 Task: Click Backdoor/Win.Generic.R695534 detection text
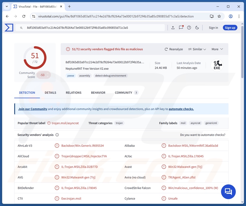click(x=83, y=146)
